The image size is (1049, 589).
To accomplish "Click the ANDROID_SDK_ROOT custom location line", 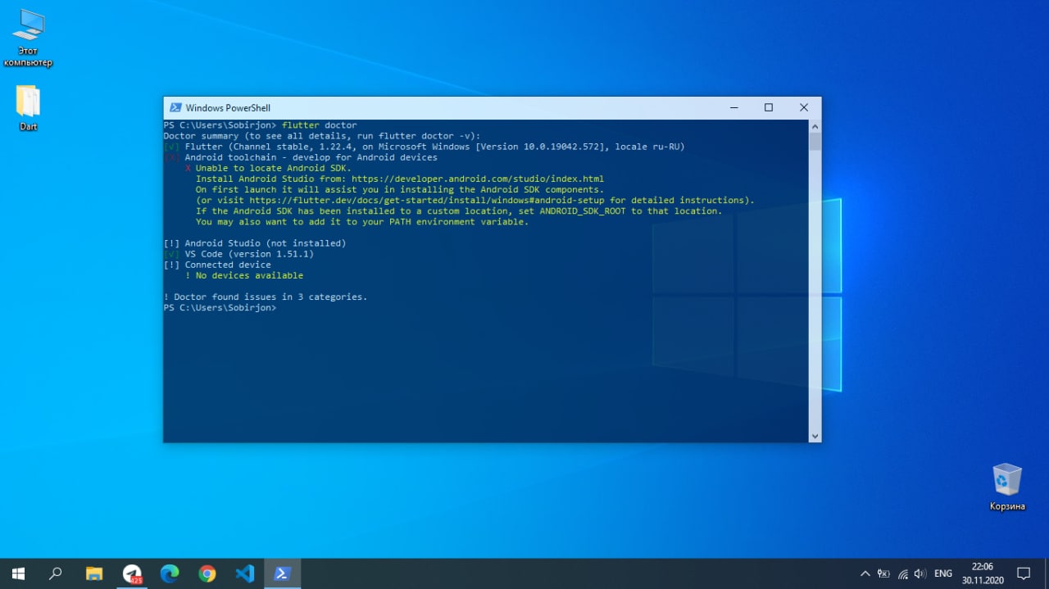I will click(459, 211).
